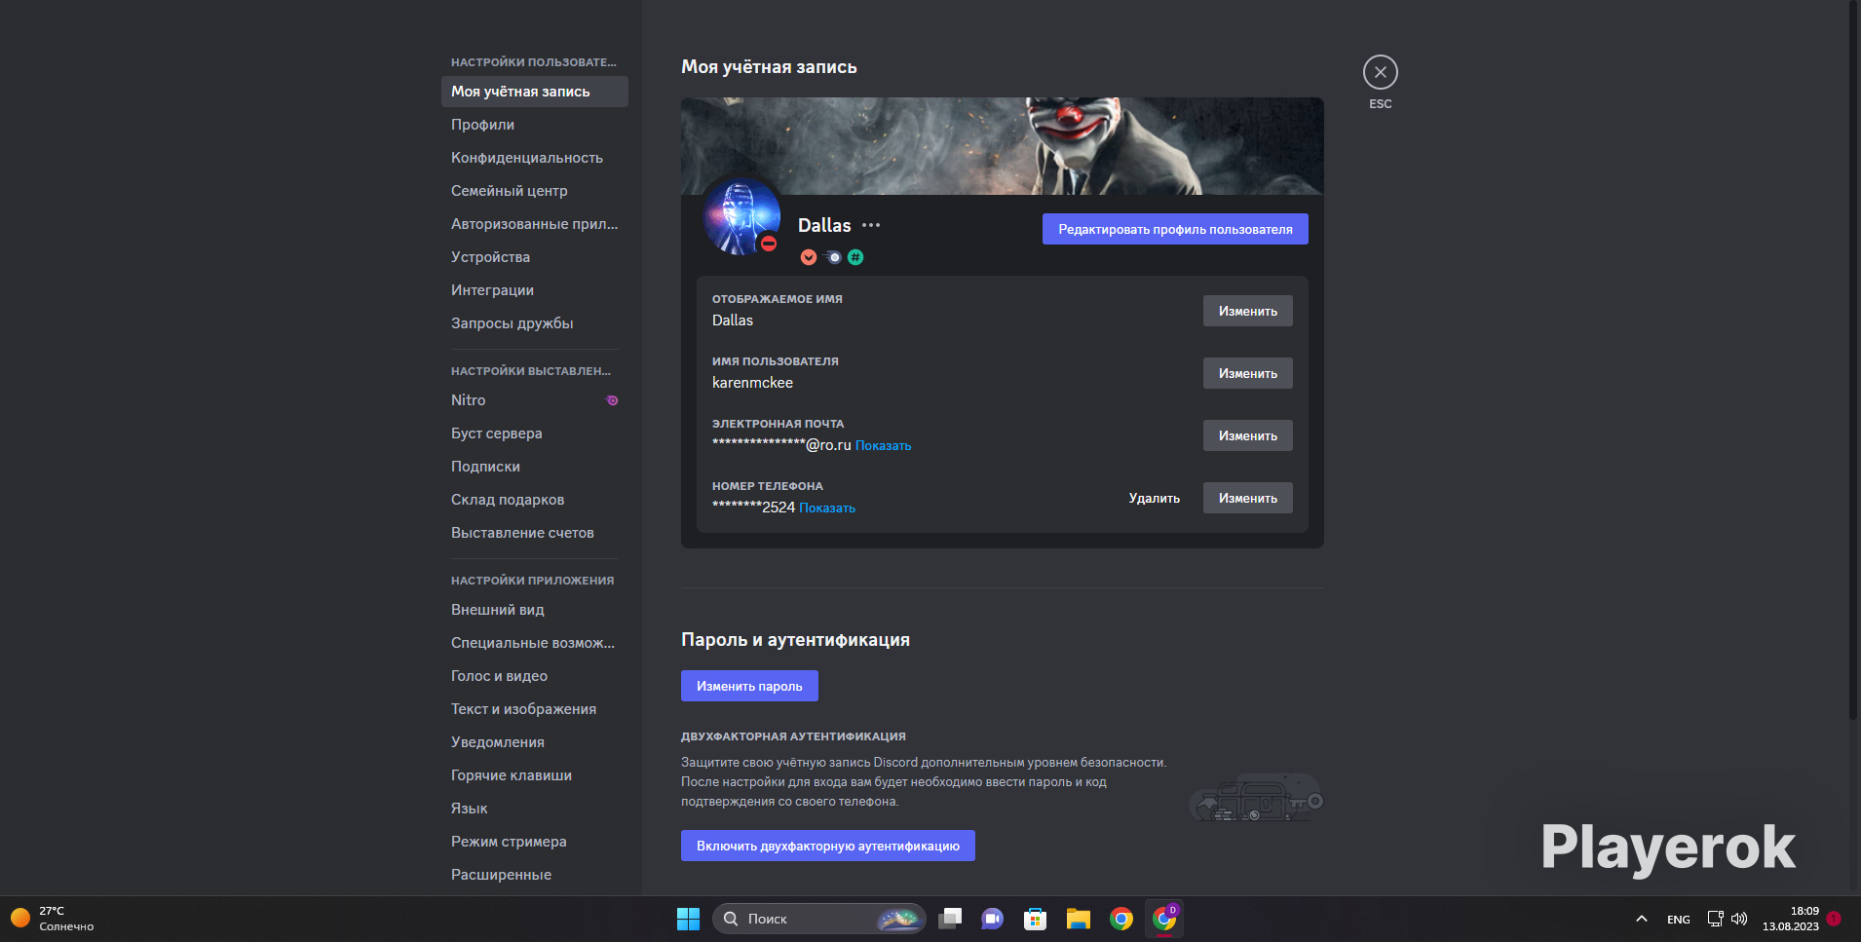Reveal the phone number with 'Показать' link

pyautogui.click(x=827, y=509)
